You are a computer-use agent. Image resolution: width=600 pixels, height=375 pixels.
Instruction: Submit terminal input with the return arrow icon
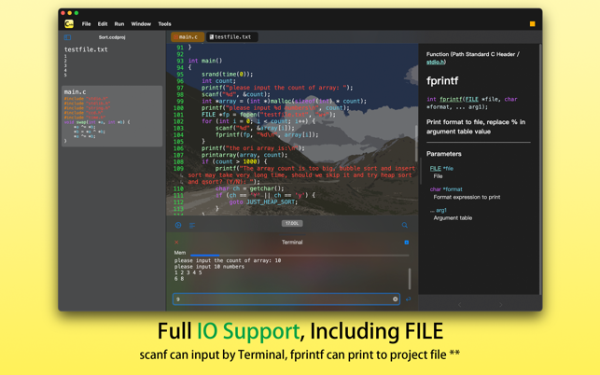click(409, 299)
